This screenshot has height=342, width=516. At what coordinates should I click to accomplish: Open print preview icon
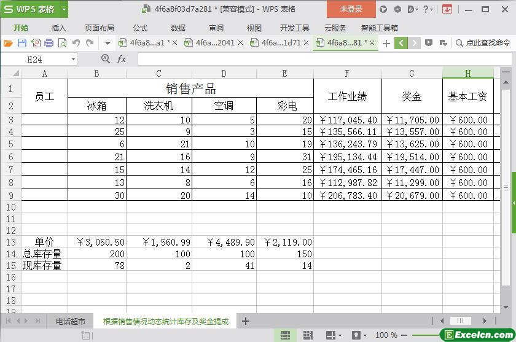click(62, 43)
